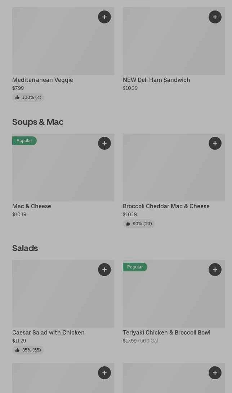Click Caesar Salad with Chicken title text
The height and width of the screenshot is (393, 232).
coord(48,333)
